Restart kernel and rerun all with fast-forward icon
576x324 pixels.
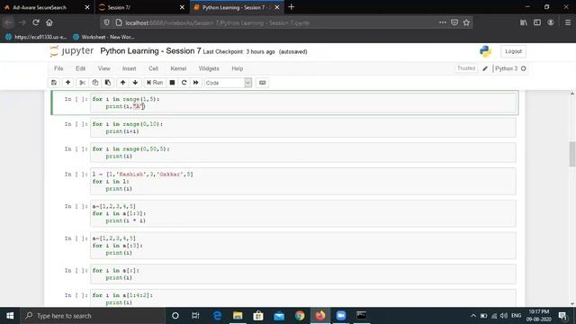[x=196, y=83]
